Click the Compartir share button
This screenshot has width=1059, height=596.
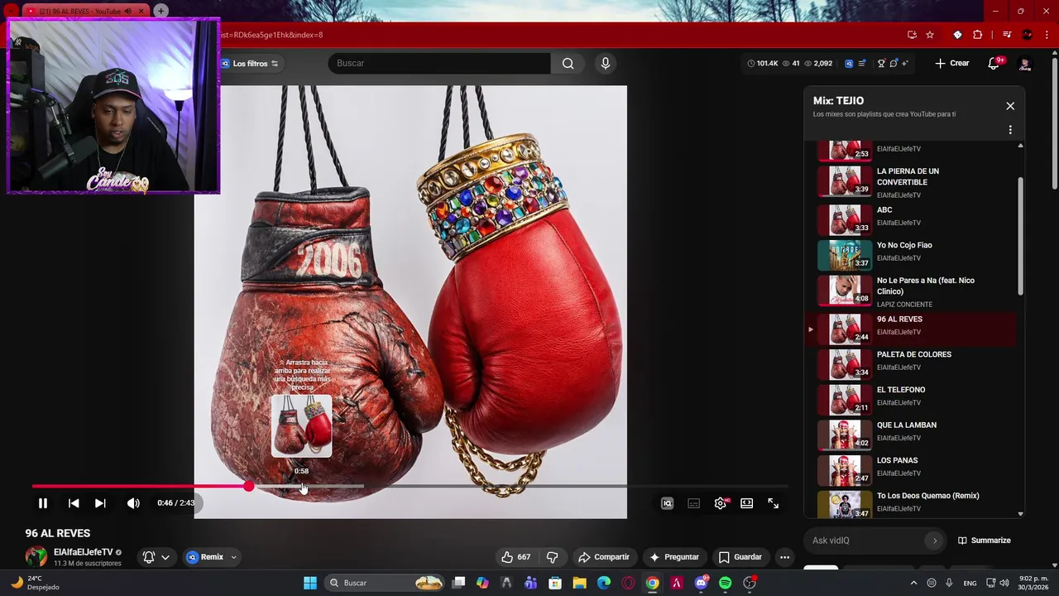[604, 557]
